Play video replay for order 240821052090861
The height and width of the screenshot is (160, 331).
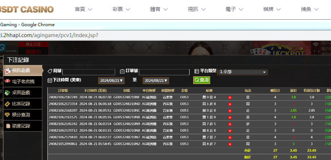click(230, 144)
